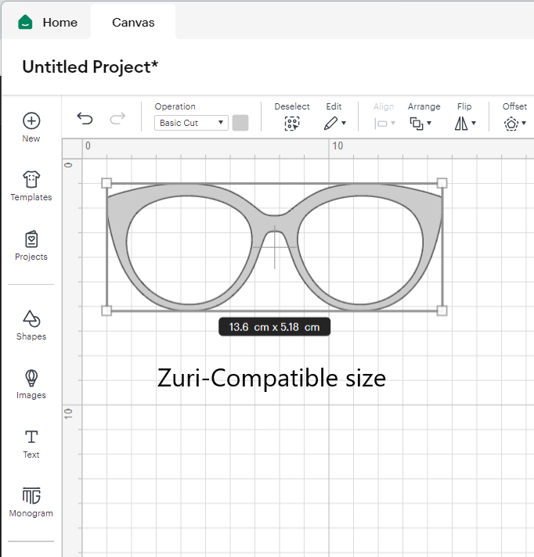
Task: Click the top-right selection resize handle
Action: [442, 183]
